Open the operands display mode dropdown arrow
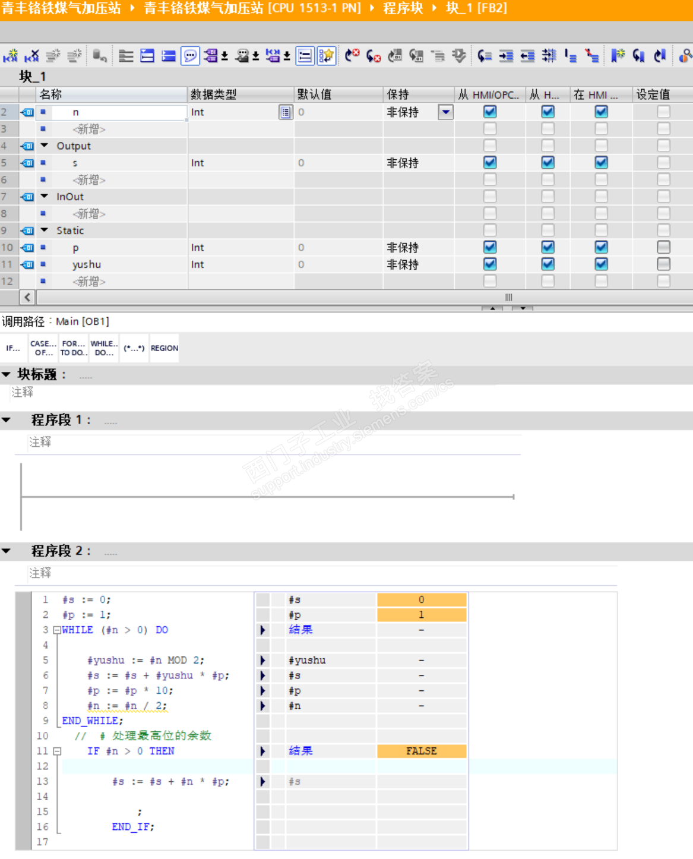The image size is (693, 859). [224, 56]
